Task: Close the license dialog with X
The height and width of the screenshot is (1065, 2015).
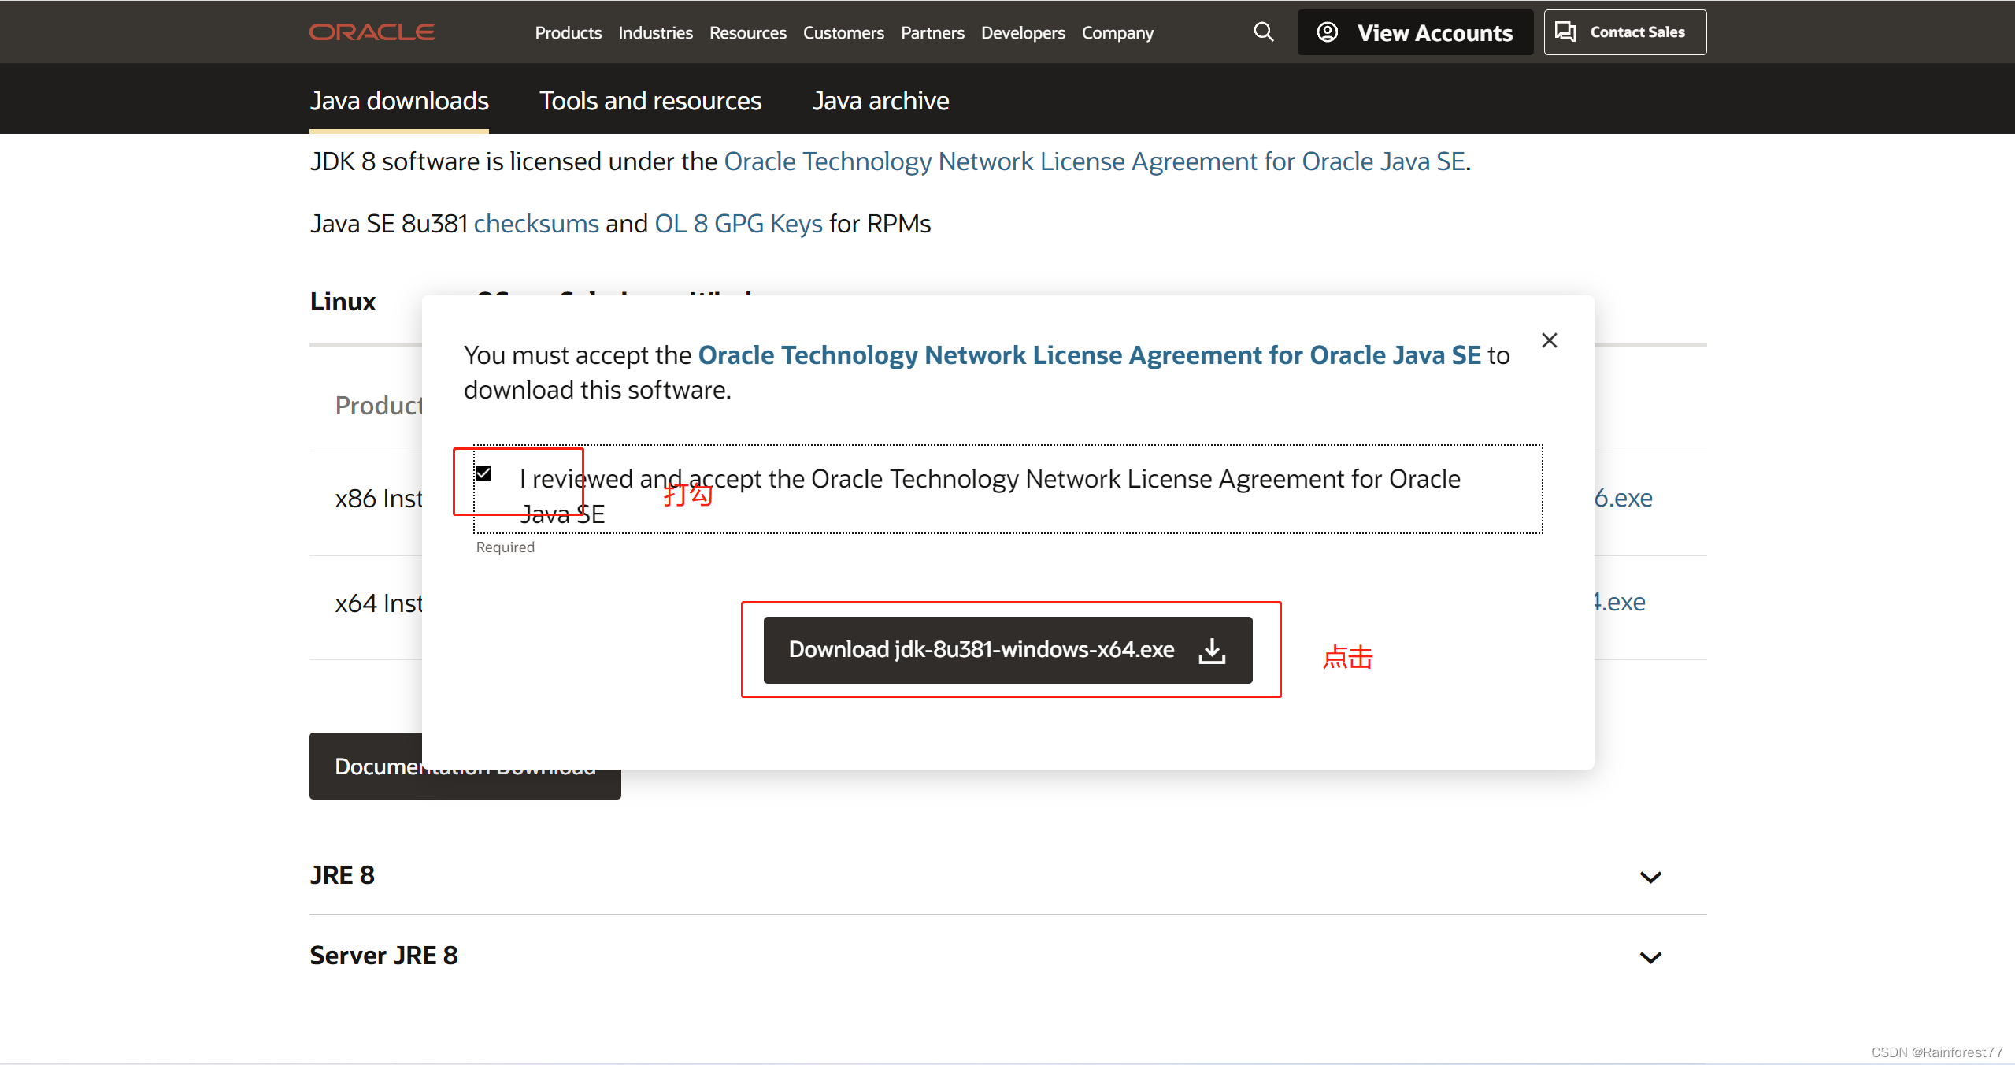Action: (x=1549, y=340)
